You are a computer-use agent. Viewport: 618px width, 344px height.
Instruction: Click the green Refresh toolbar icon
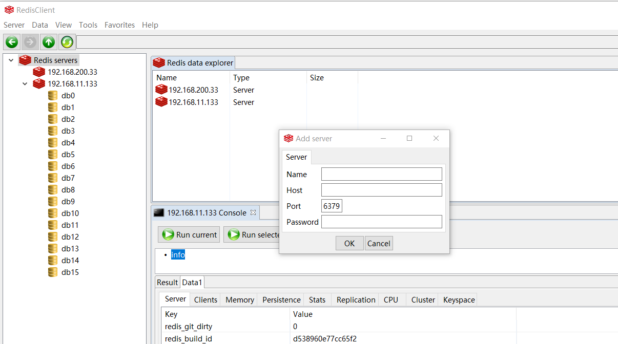(67, 42)
